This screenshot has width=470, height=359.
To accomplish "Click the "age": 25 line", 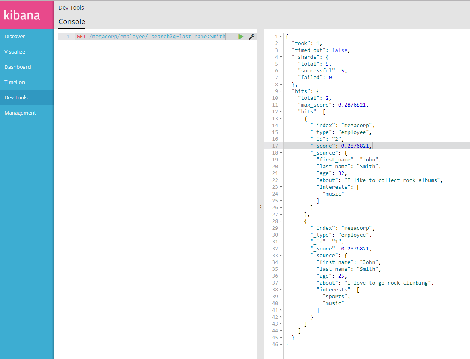I will click(332, 276).
